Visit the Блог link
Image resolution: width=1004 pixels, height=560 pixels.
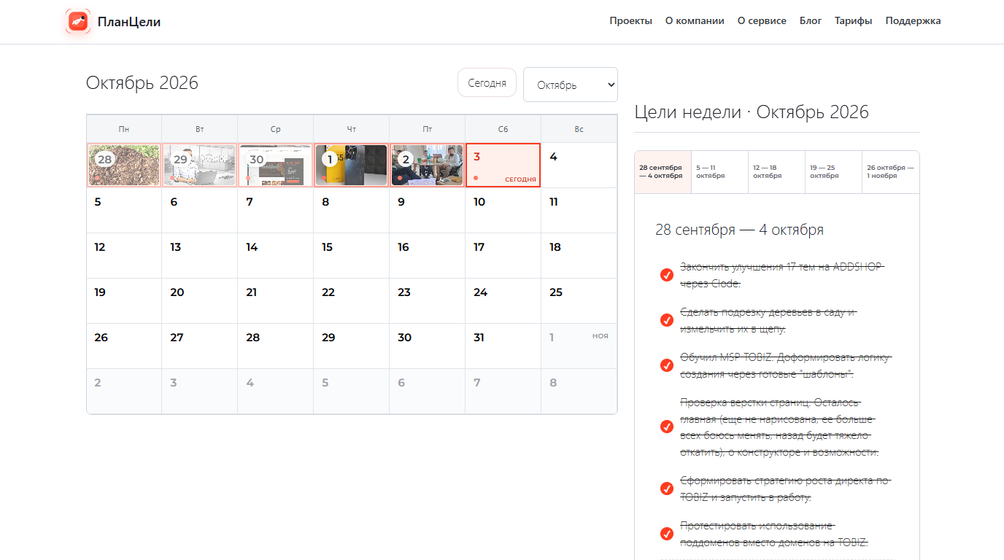(x=811, y=21)
